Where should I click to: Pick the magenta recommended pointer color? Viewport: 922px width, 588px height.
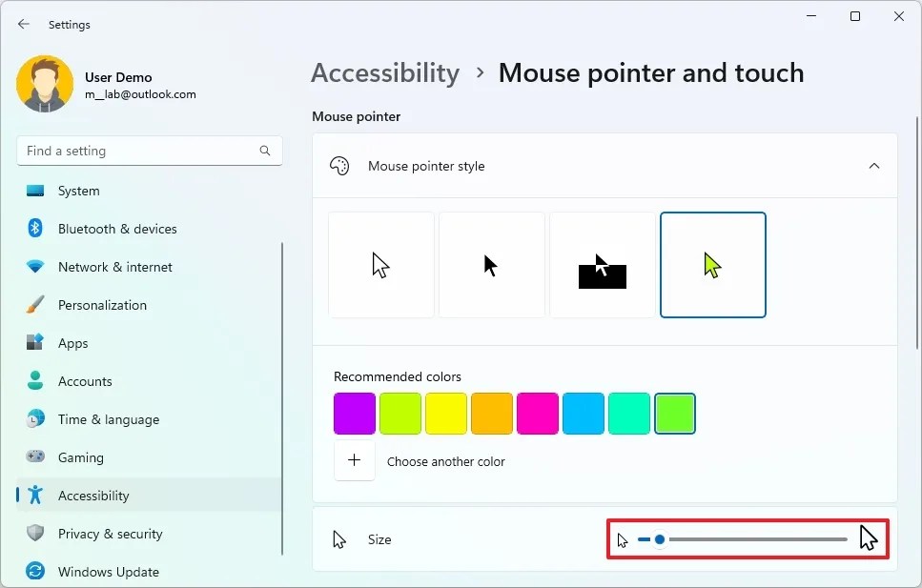click(538, 413)
